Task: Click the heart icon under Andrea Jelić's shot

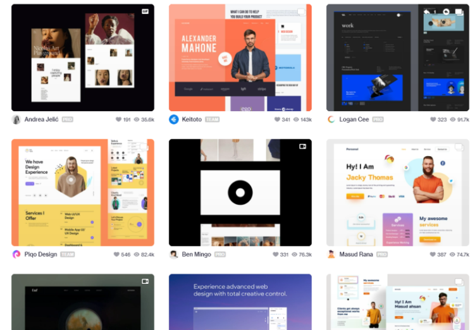Action: pyautogui.click(x=118, y=119)
